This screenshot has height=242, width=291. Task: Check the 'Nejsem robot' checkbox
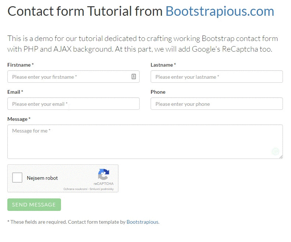17,178
